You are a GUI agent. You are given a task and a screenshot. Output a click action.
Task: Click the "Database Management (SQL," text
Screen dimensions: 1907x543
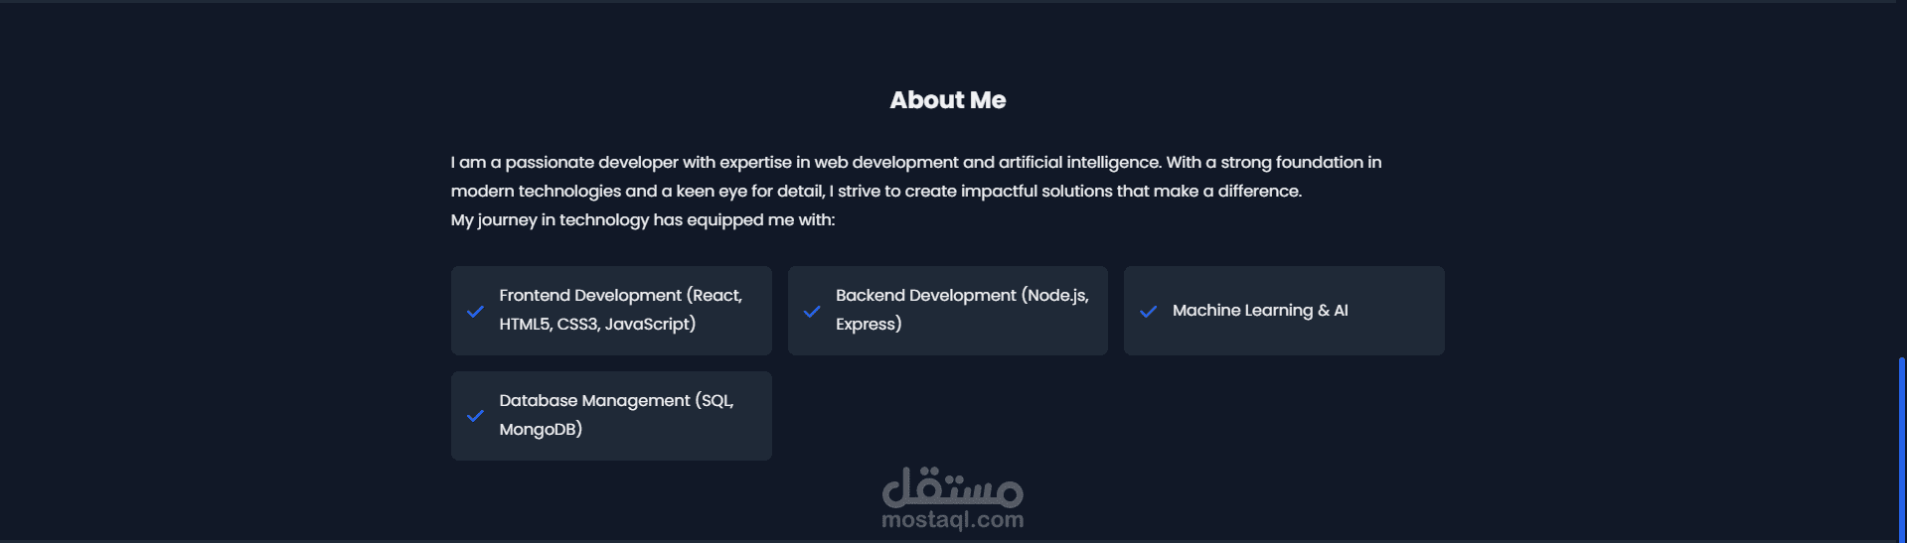point(616,401)
